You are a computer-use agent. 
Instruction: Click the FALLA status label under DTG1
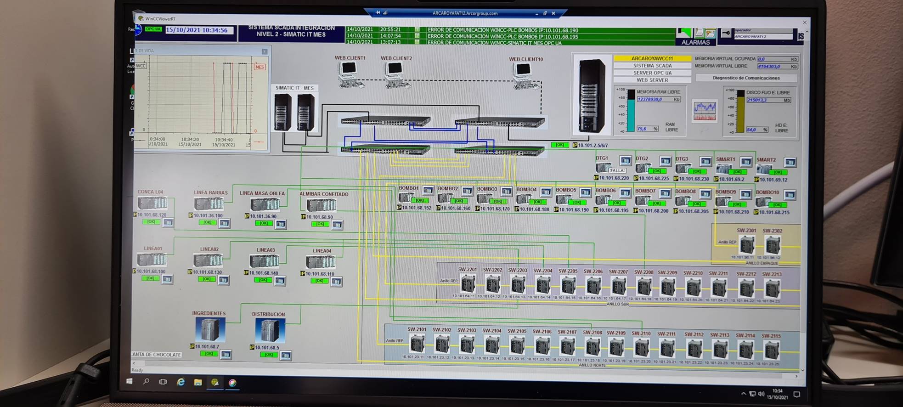pos(617,170)
